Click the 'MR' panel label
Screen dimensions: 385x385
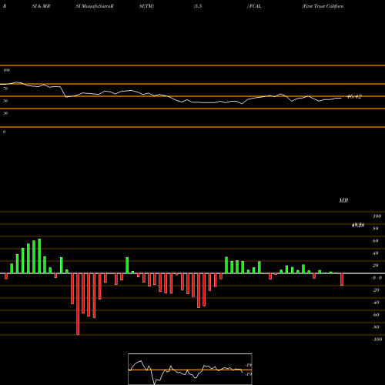343,200
